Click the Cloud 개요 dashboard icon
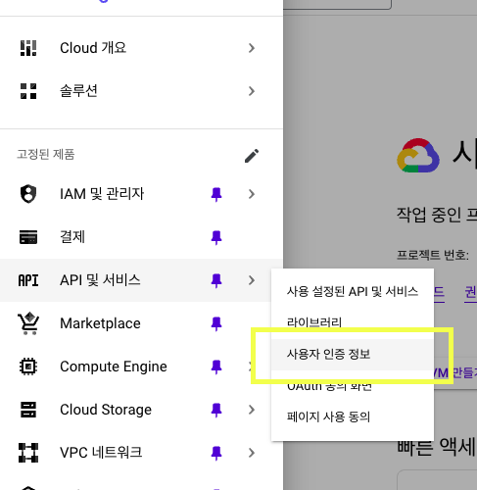 click(x=28, y=48)
